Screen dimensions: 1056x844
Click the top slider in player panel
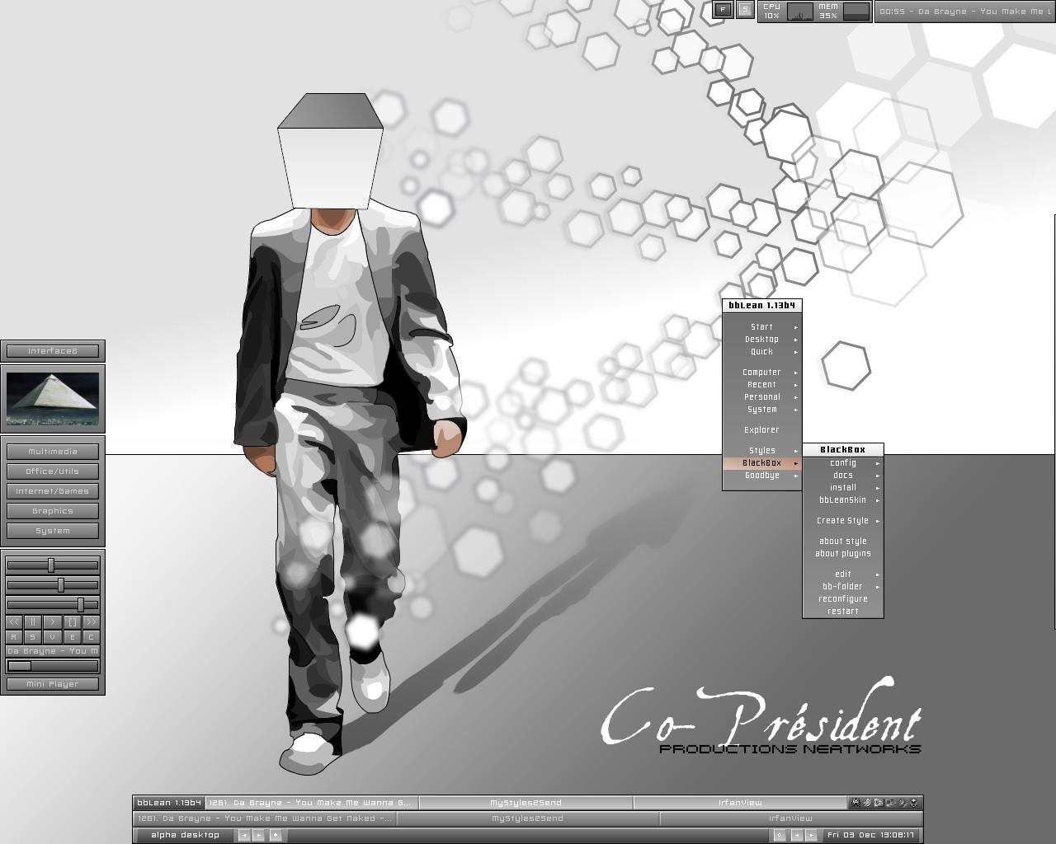53,565
